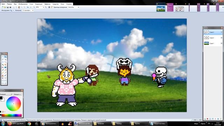
Task: Switch to the checkered sprites image thumbnail
Action: (x=180, y=9)
